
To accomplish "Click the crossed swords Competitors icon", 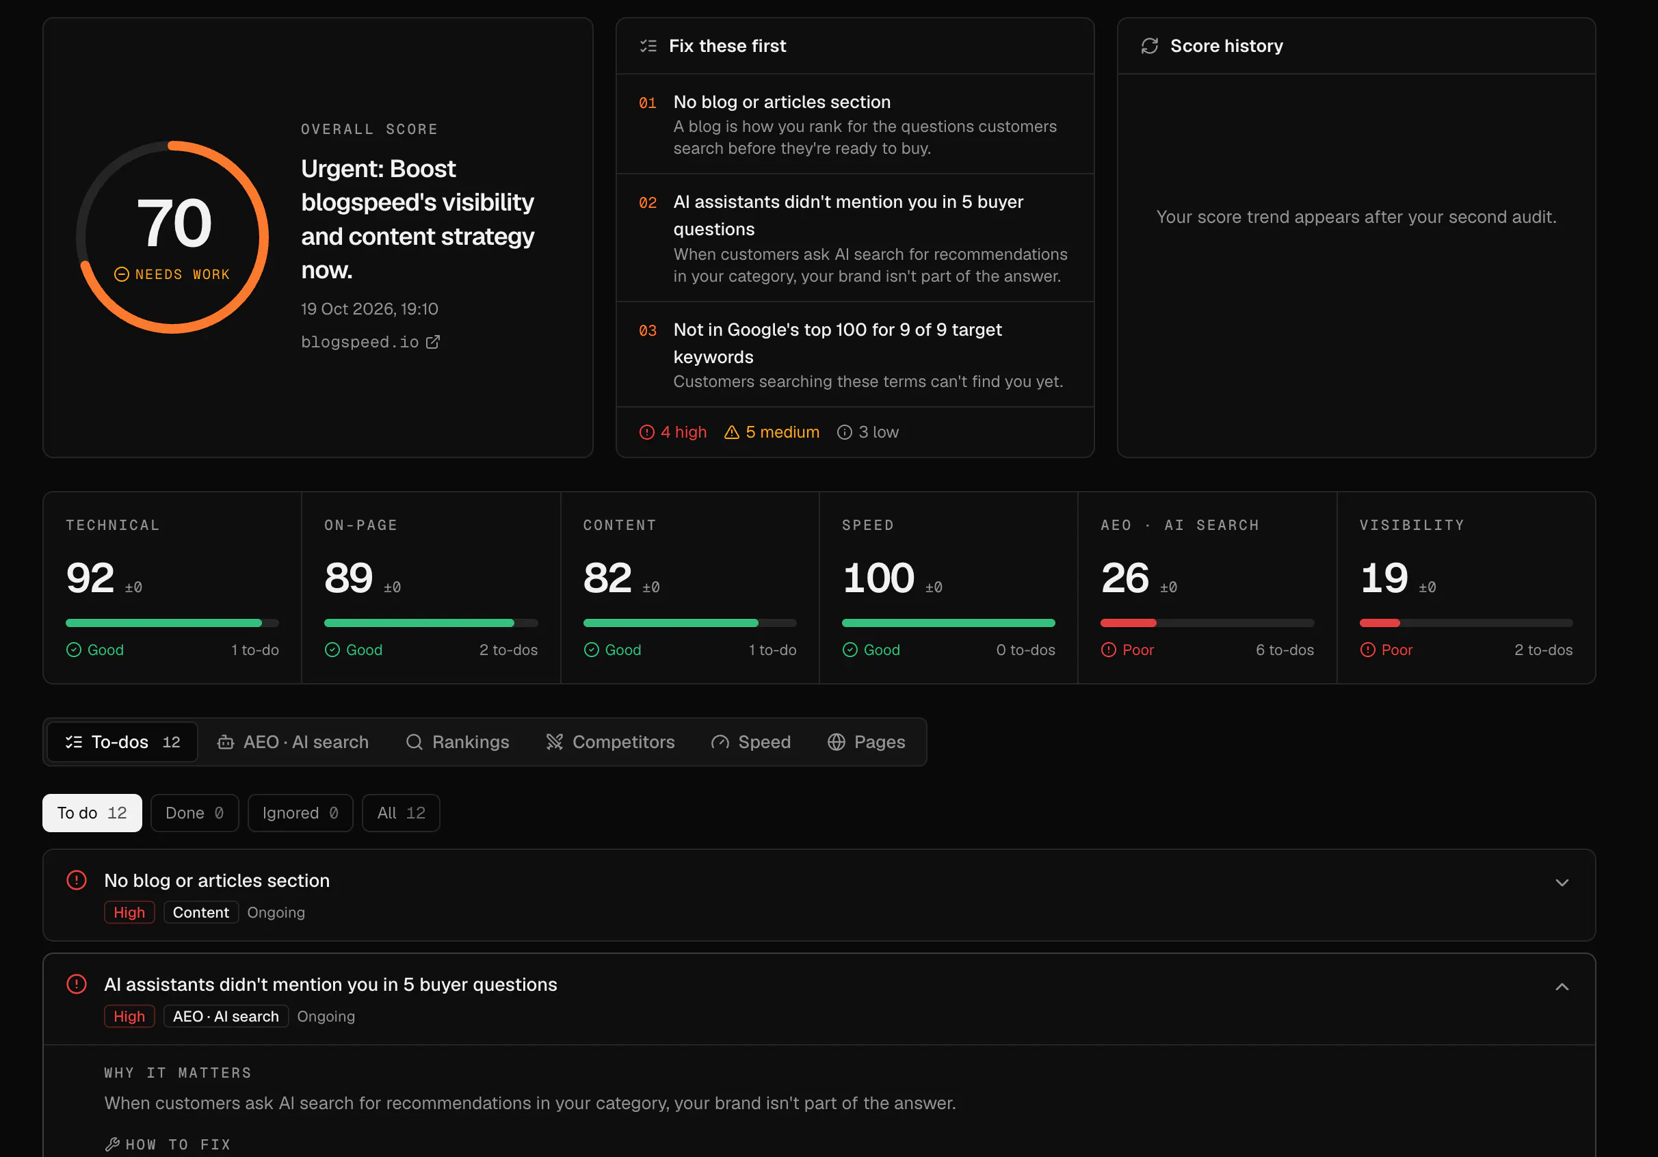I will pyautogui.click(x=554, y=742).
